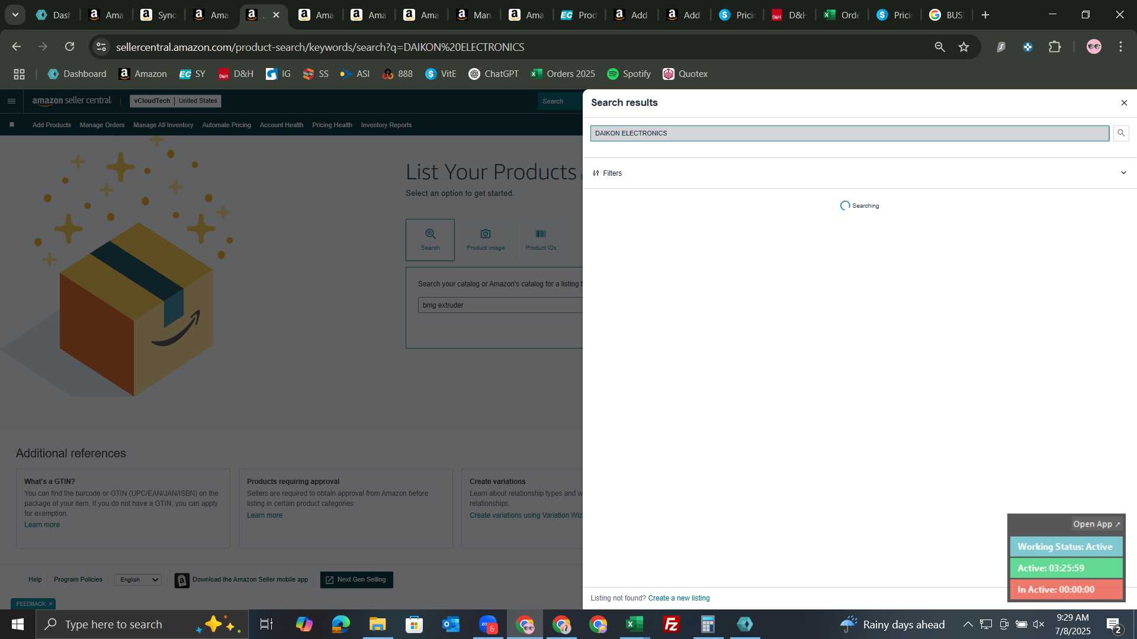Click Open App in time tracker widget
The image size is (1137, 639).
coord(1096,524)
